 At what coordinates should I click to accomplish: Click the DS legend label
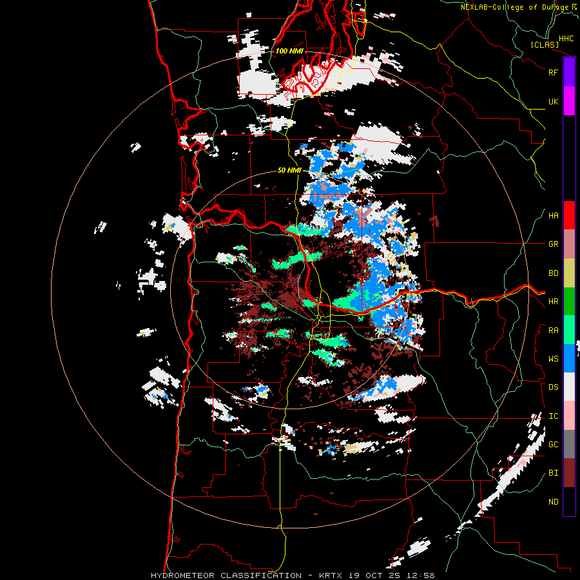coord(553,387)
